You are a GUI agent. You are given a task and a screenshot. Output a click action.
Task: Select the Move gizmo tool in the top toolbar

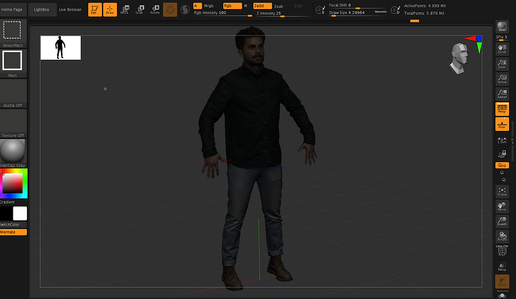point(125,10)
